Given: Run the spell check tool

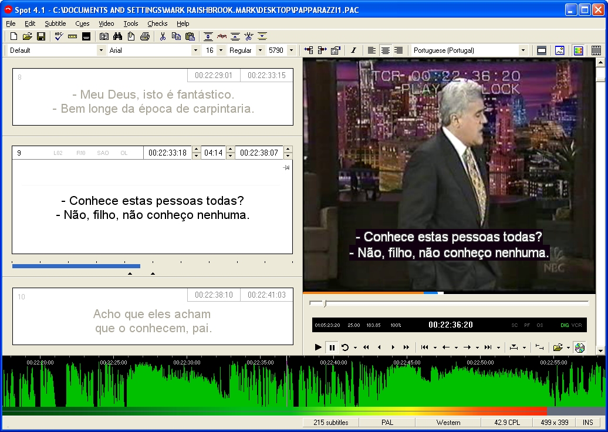Looking at the screenshot, I should tap(59, 36).
